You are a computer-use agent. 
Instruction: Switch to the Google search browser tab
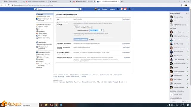tap(13, 2)
